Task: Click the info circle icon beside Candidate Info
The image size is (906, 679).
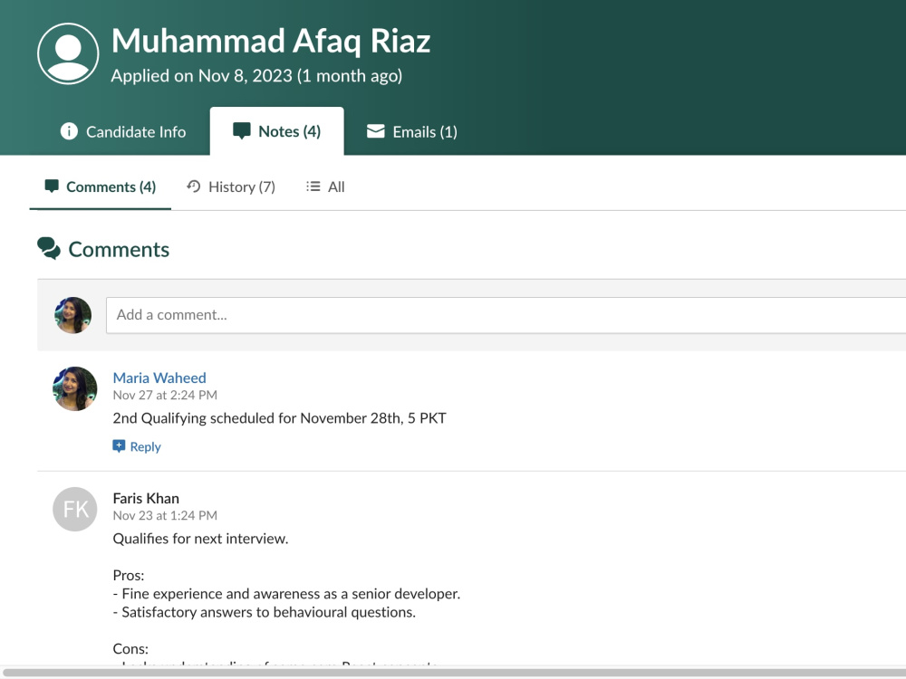Action: pyautogui.click(x=69, y=131)
